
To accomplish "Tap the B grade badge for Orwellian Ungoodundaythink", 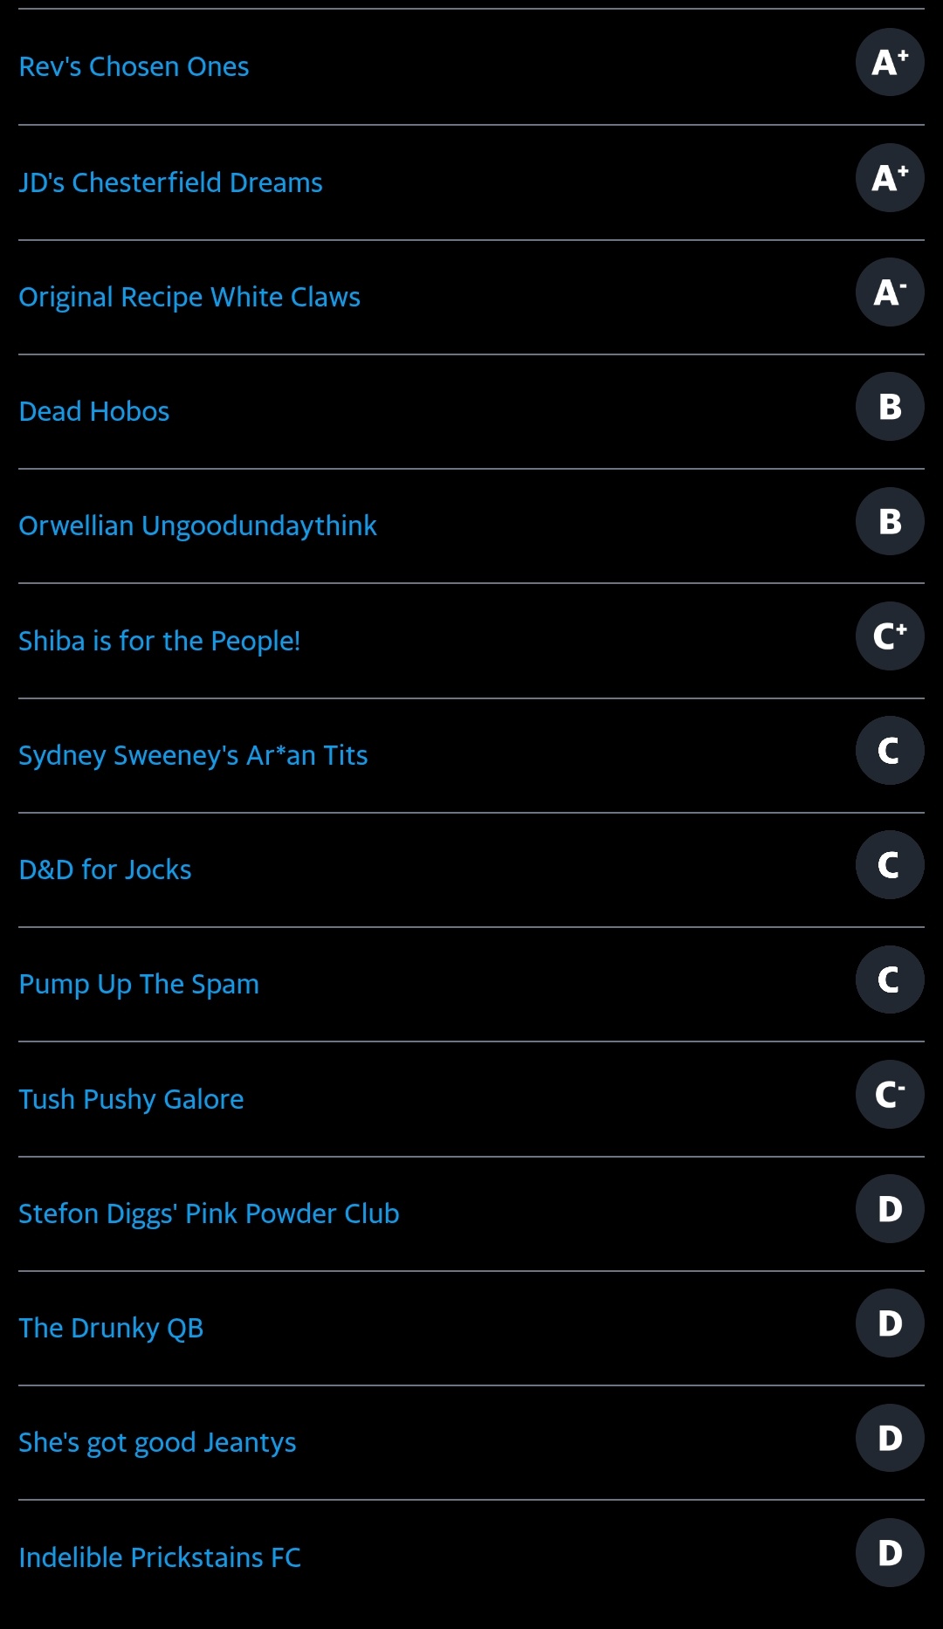I will 889,521.
